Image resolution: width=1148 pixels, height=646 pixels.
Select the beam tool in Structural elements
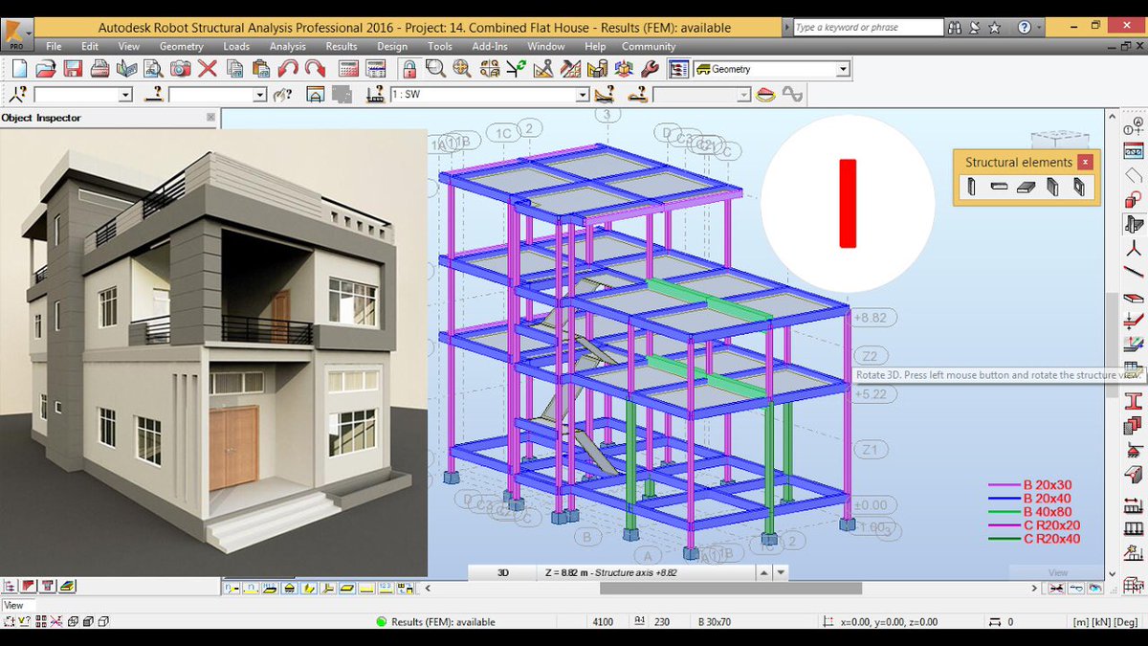(999, 188)
